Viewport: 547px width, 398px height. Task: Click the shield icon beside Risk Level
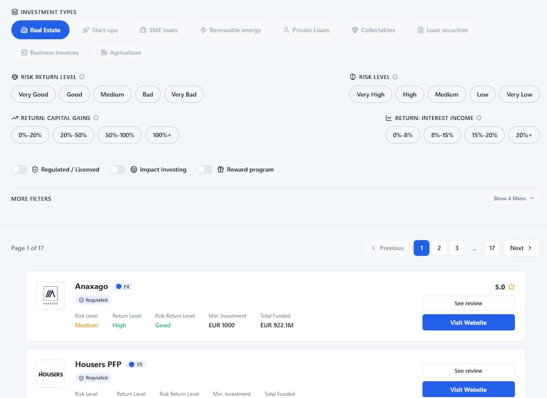click(353, 77)
